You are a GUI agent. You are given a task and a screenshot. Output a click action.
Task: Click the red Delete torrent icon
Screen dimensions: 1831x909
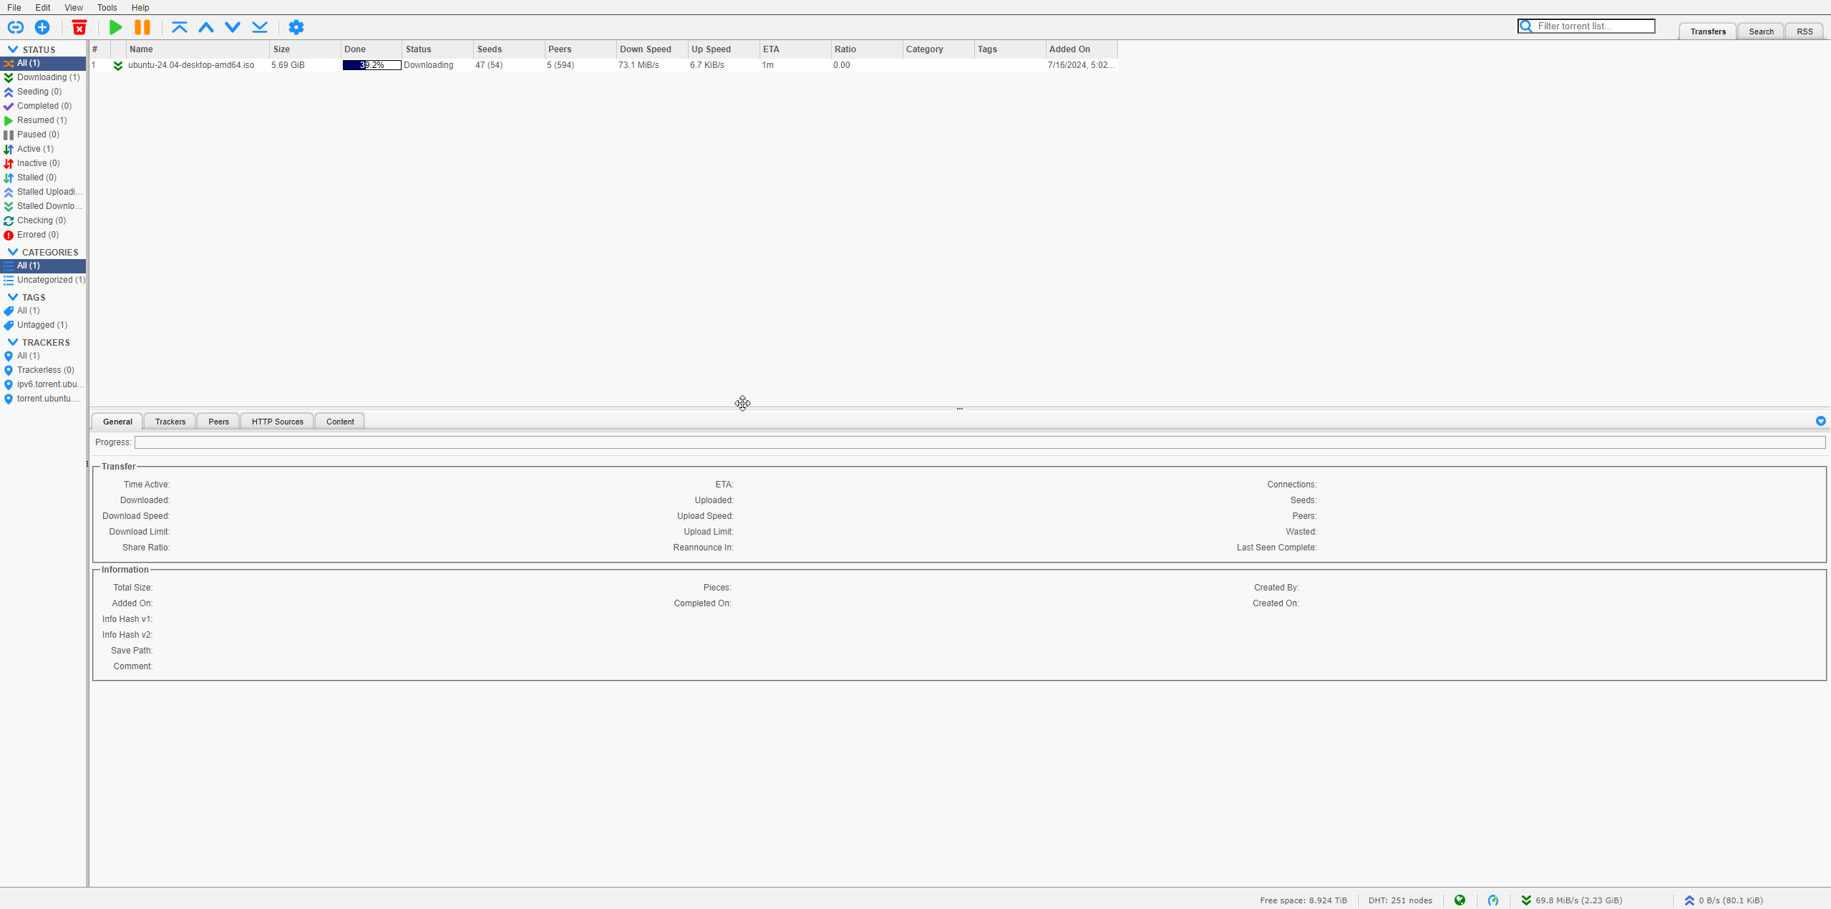pos(79,27)
